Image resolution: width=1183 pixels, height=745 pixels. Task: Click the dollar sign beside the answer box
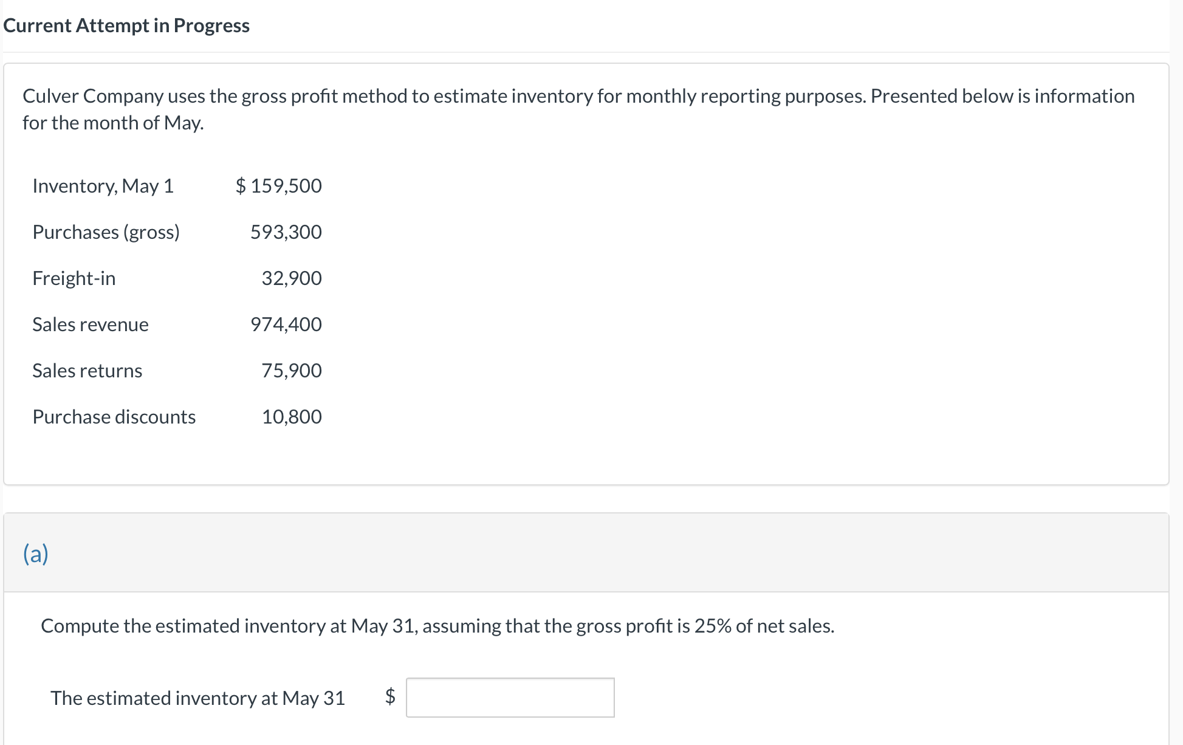(390, 696)
